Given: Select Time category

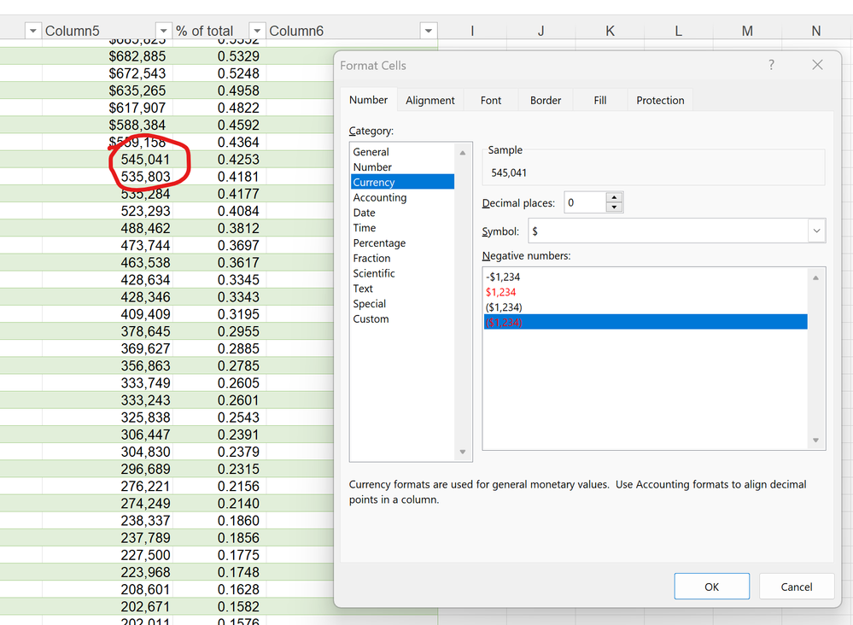Looking at the screenshot, I should click(x=402, y=228).
